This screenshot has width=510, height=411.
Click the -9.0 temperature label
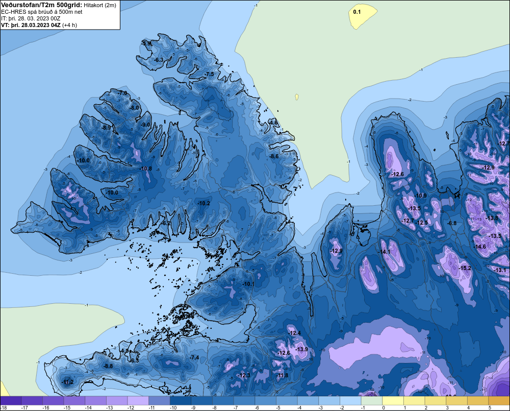point(145,125)
